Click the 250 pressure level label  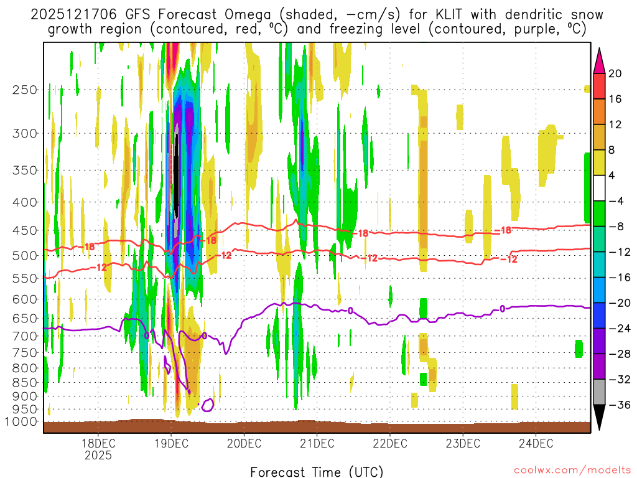click(x=25, y=90)
